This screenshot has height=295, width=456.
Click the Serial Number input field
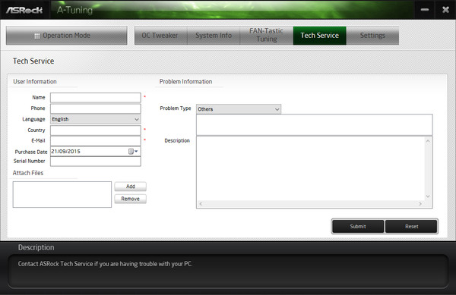coord(96,162)
